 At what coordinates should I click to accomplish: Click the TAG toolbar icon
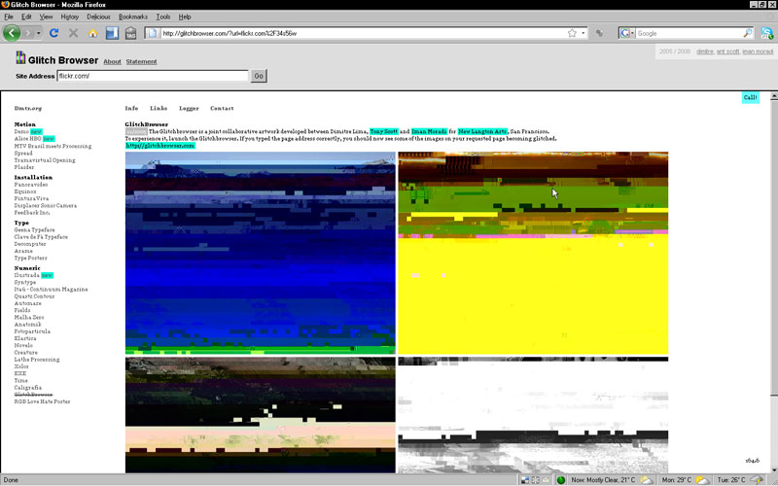point(130,33)
